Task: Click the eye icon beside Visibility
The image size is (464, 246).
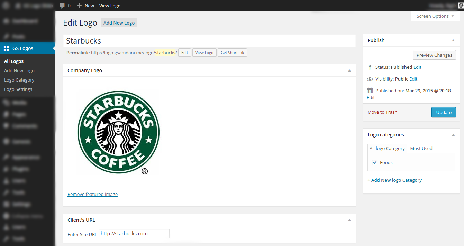Action: click(370, 79)
